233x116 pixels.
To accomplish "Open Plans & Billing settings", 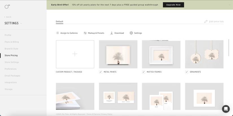I will (x=12, y=42).
